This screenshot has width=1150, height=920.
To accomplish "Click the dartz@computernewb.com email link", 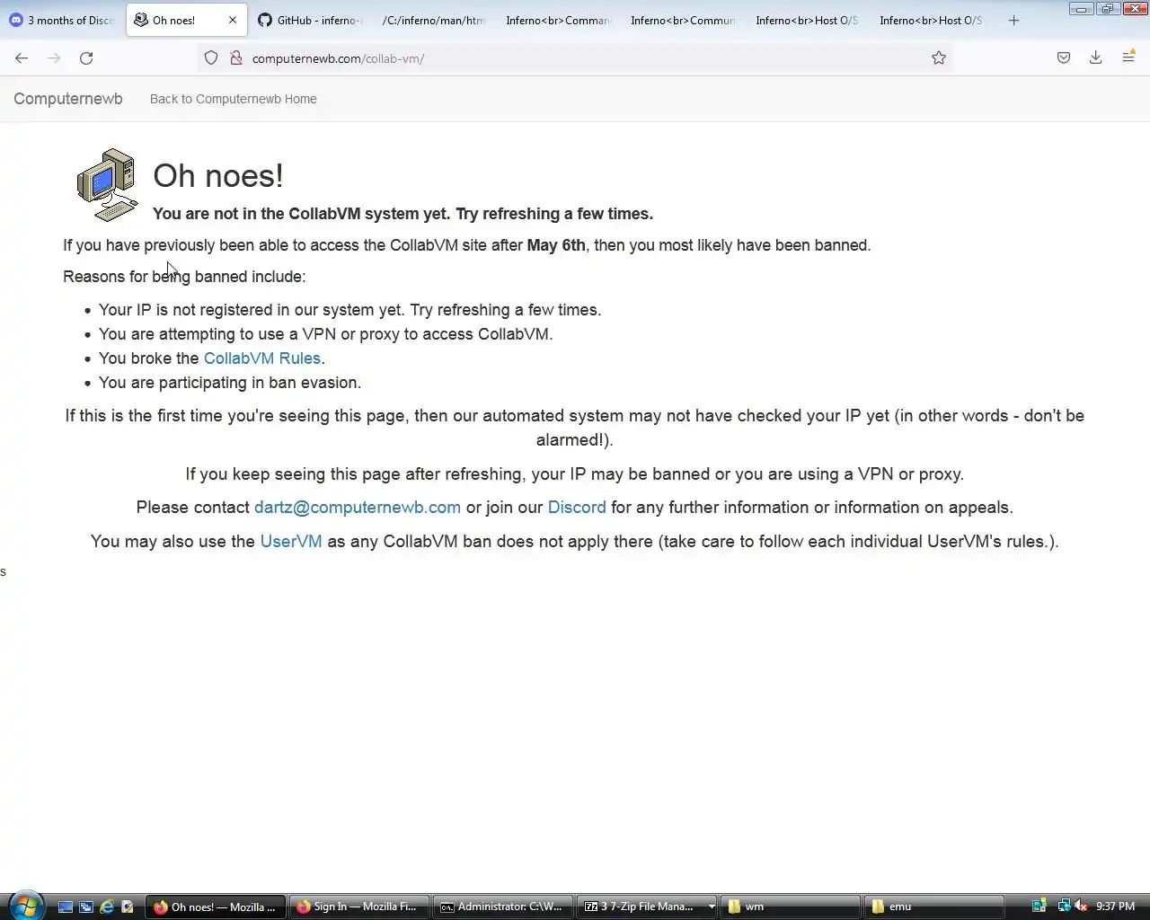I will (x=358, y=507).
